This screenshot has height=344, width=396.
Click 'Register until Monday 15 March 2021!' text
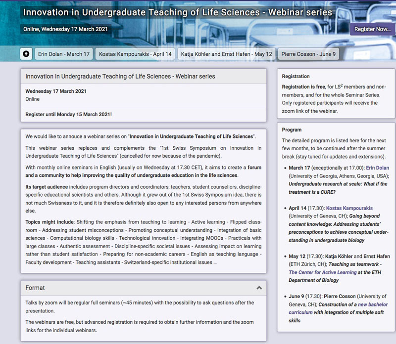pos(68,114)
